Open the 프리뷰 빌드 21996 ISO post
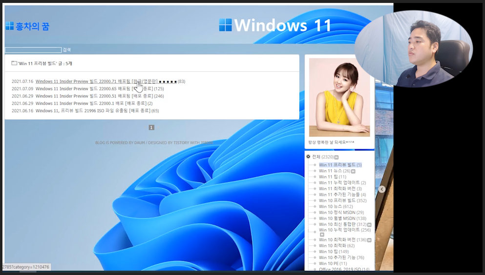 (93, 111)
